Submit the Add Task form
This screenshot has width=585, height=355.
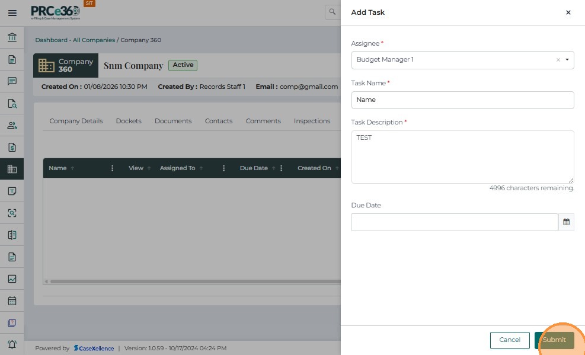[x=554, y=340]
